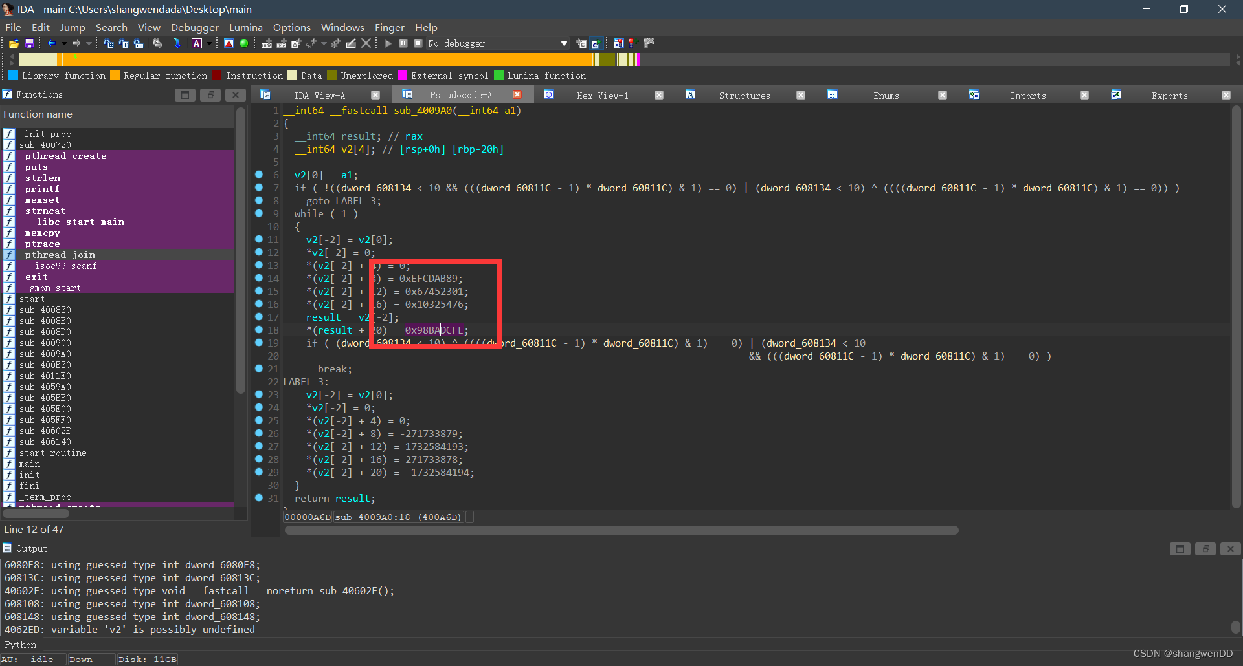
Task: Jump back using the blue left arrow
Action: click(x=50, y=43)
